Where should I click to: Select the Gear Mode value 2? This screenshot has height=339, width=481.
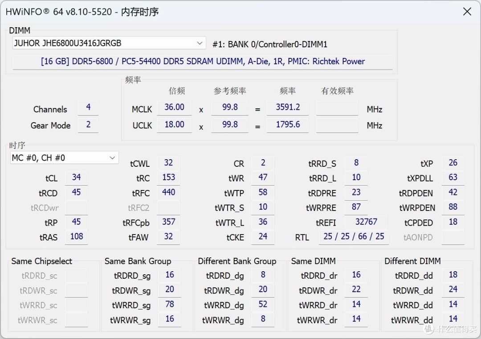[x=88, y=125]
